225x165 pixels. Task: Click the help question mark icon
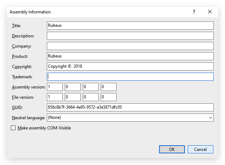[x=194, y=12]
